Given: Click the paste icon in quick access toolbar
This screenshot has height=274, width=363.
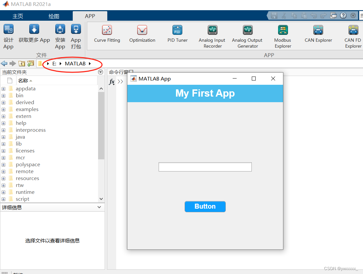Looking at the screenshot, I should [x=304, y=16].
